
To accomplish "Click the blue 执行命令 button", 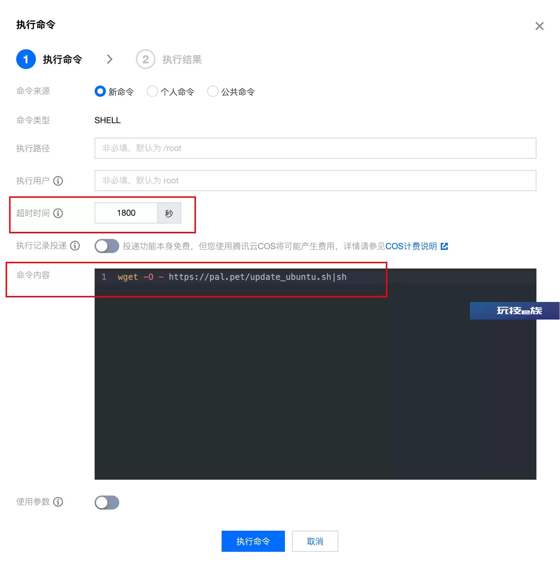I will 253,541.
